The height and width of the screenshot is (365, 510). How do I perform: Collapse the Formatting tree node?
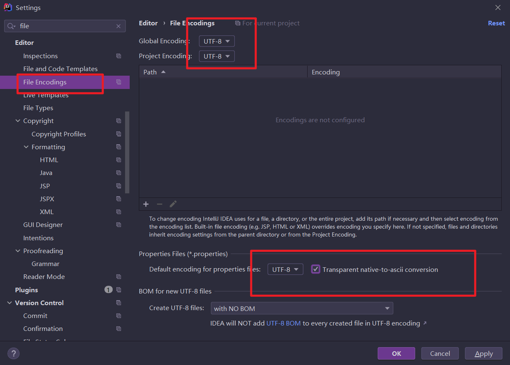pos(26,147)
